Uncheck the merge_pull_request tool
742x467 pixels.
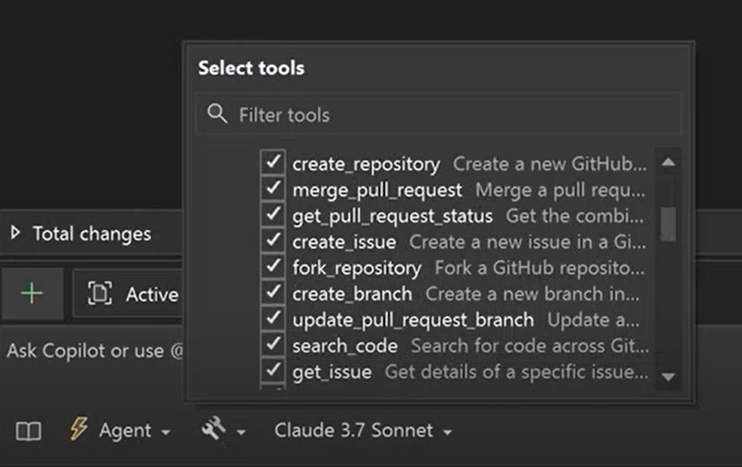pyautogui.click(x=272, y=190)
